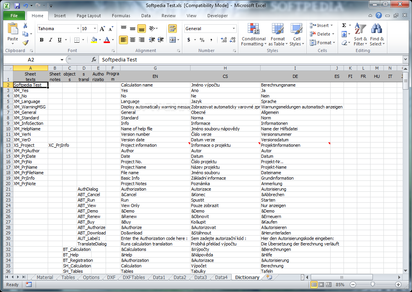The width and height of the screenshot is (412, 292).
Task: Decrease indent in Alignment group
Action: [152, 40]
